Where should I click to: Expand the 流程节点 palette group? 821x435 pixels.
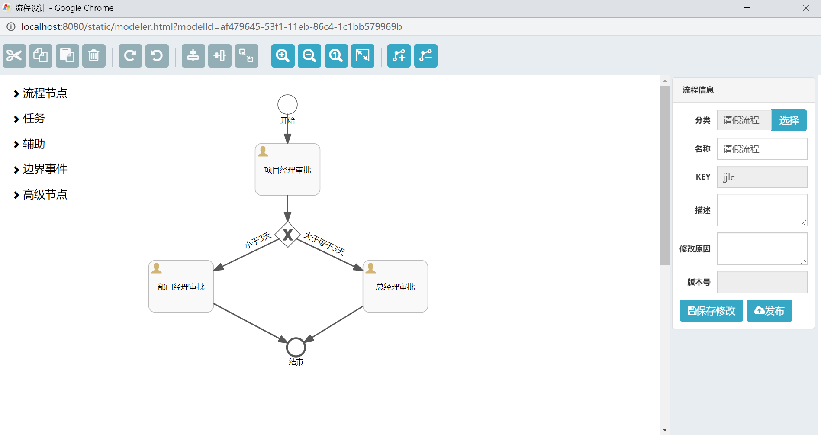[45, 93]
